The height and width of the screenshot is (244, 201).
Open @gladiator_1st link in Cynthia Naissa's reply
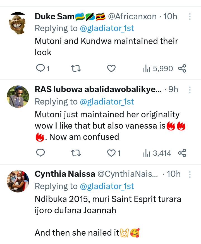(x=107, y=186)
